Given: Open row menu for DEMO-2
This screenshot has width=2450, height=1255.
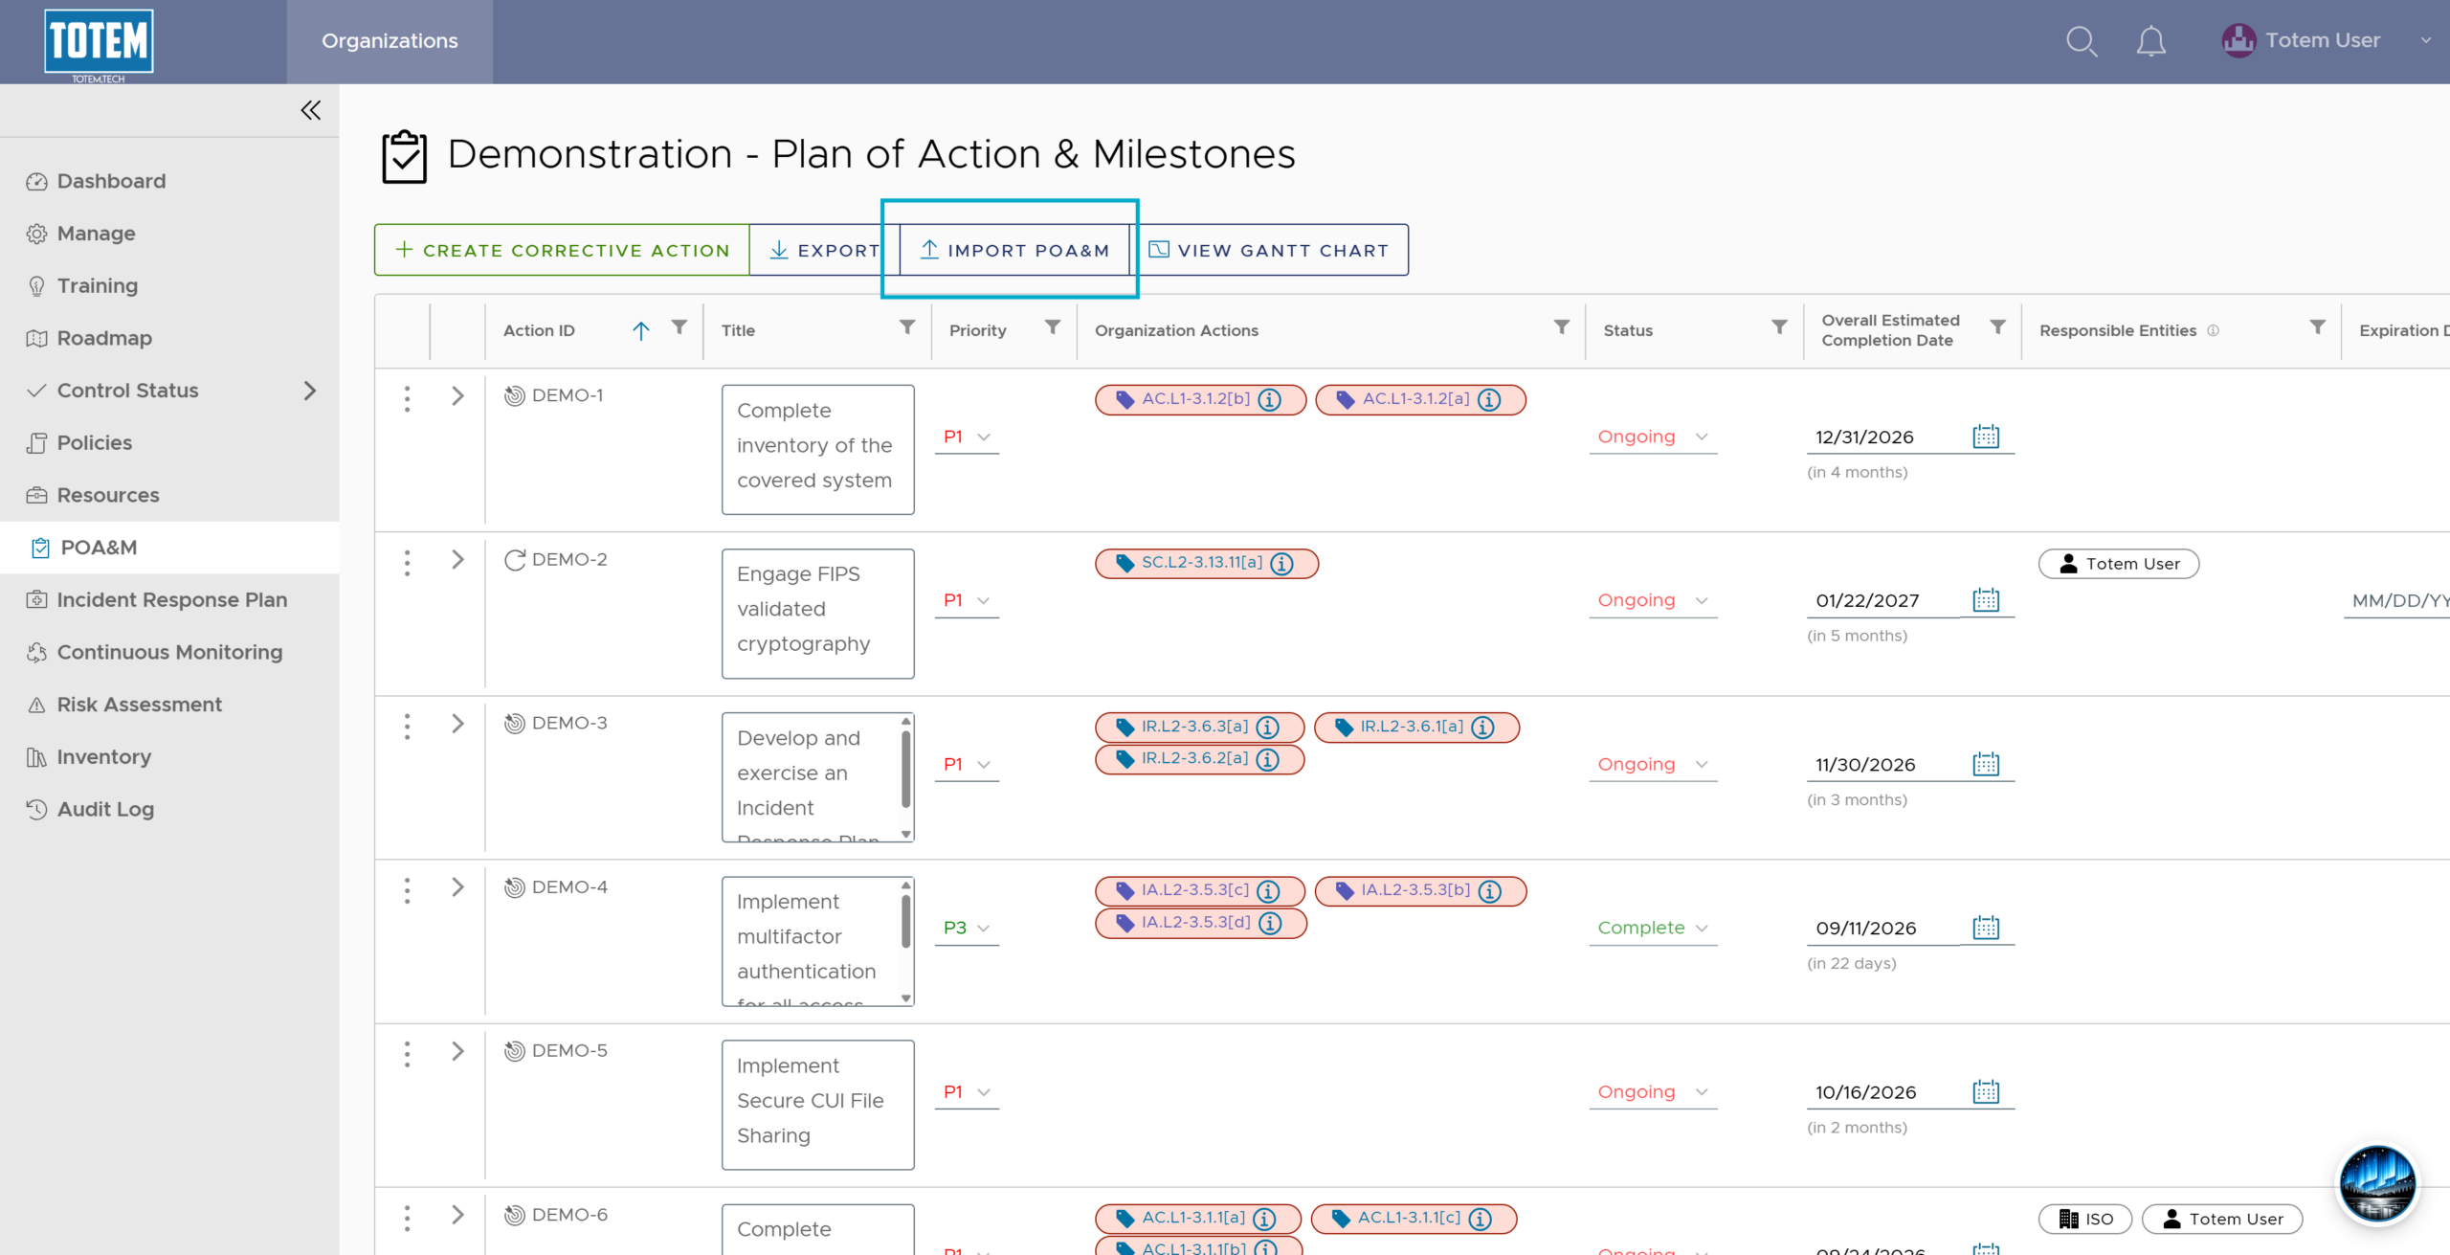Looking at the screenshot, I should point(407,563).
